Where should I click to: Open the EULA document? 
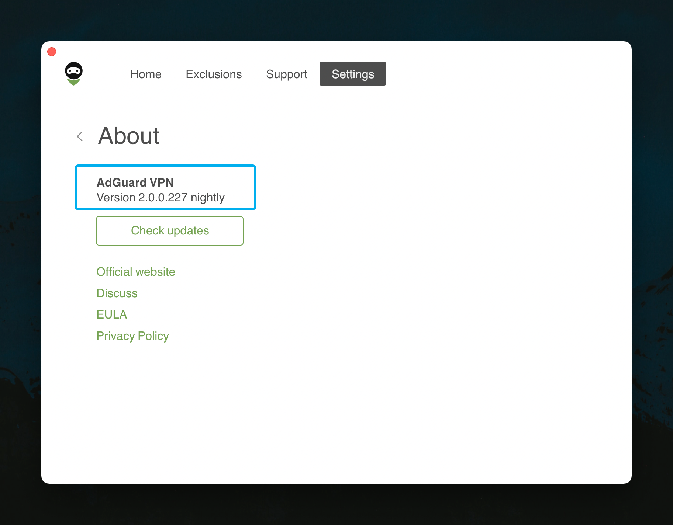point(111,314)
